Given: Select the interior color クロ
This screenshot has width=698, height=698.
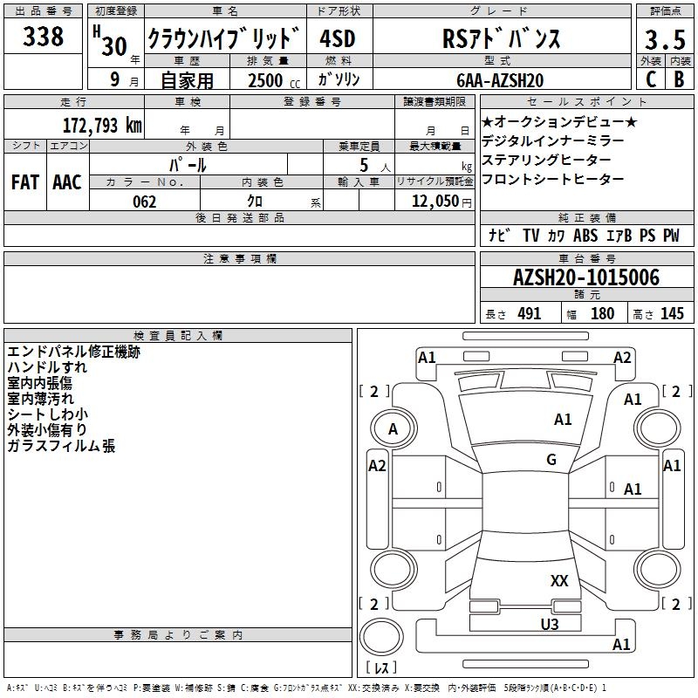Looking at the screenshot, I should coord(255,202).
